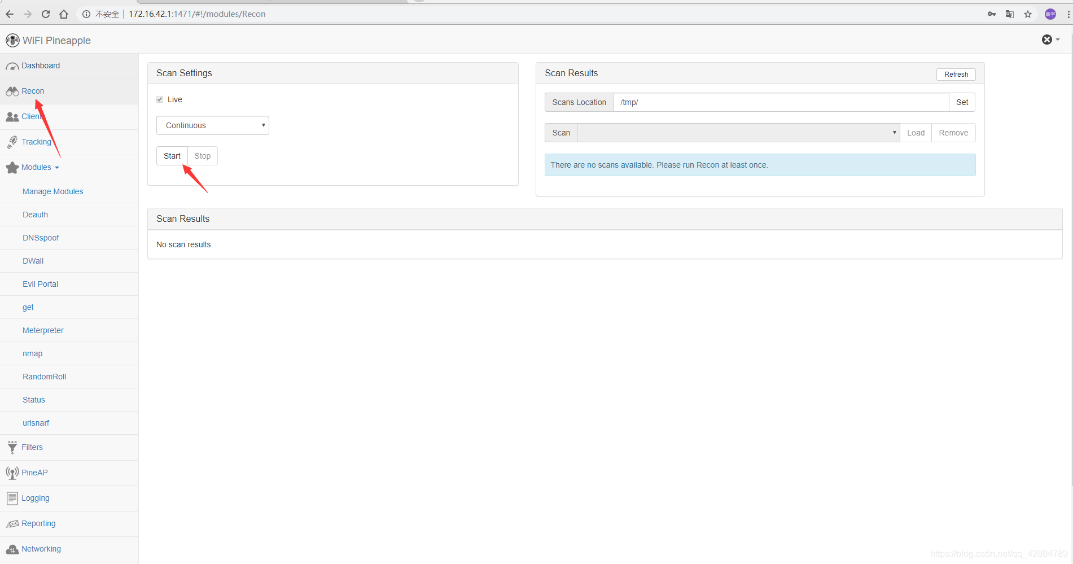The image size is (1073, 564).
Task: Click the Clients people icon
Action: click(x=12, y=117)
